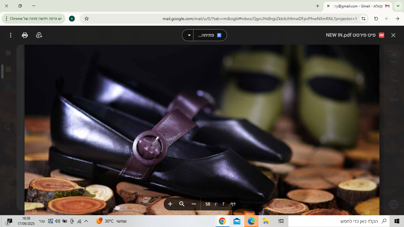Open Task View on the taskbar
Image resolution: width=404 pixels, height=227 pixels.
[281, 221]
